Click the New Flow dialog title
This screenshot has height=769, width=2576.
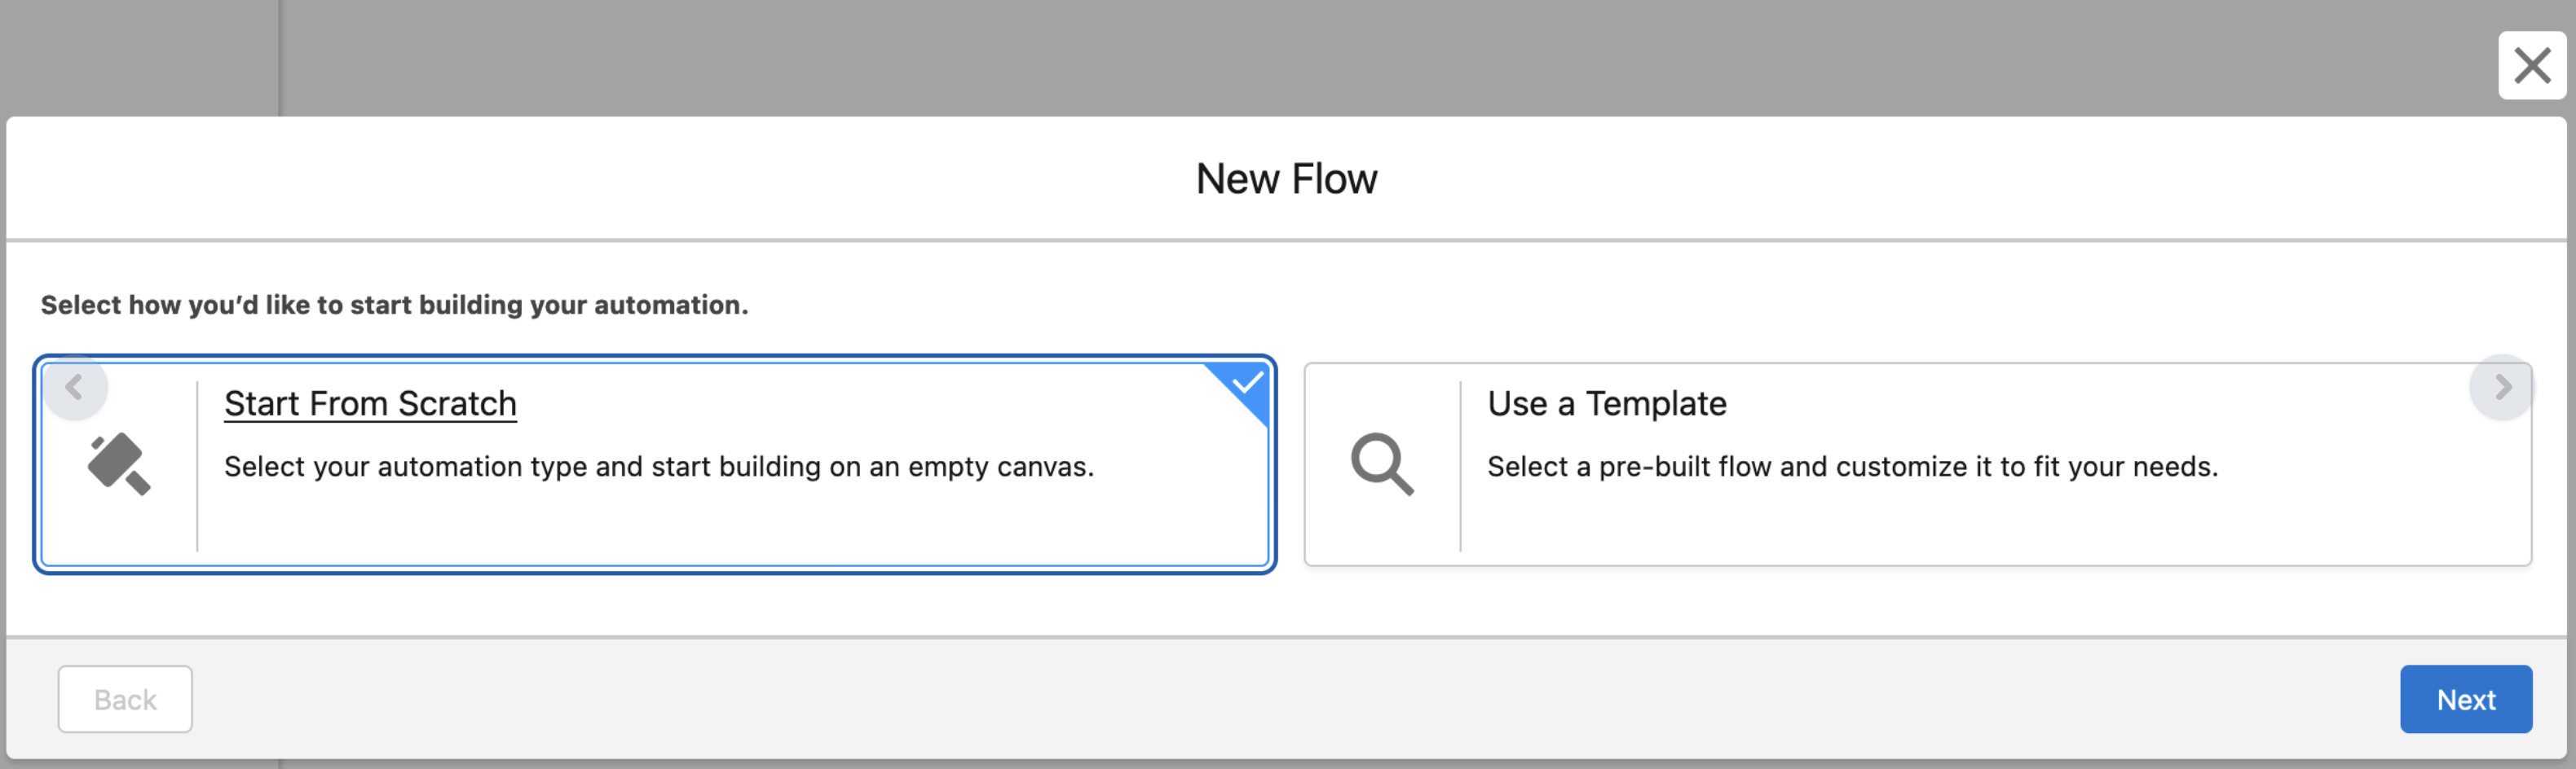coord(1286,178)
